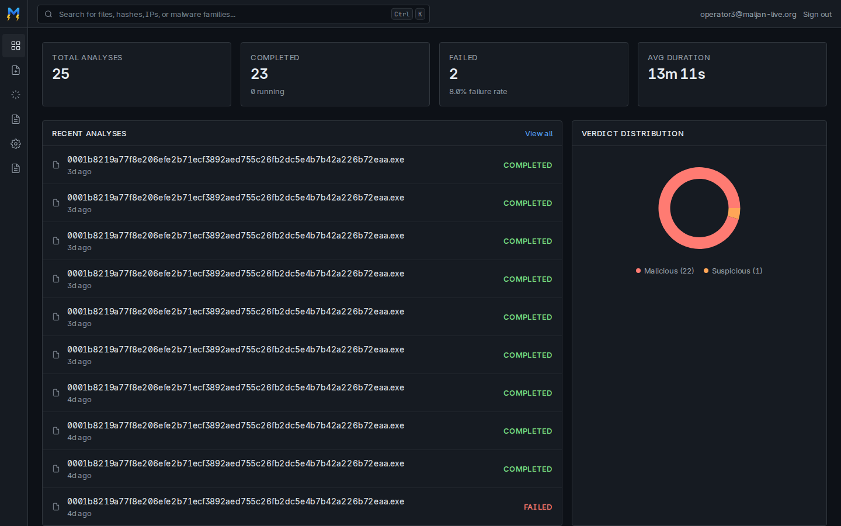Click the magnifier icon in search bar
841x526 pixels.
pyautogui.click(x=48, y=14)
